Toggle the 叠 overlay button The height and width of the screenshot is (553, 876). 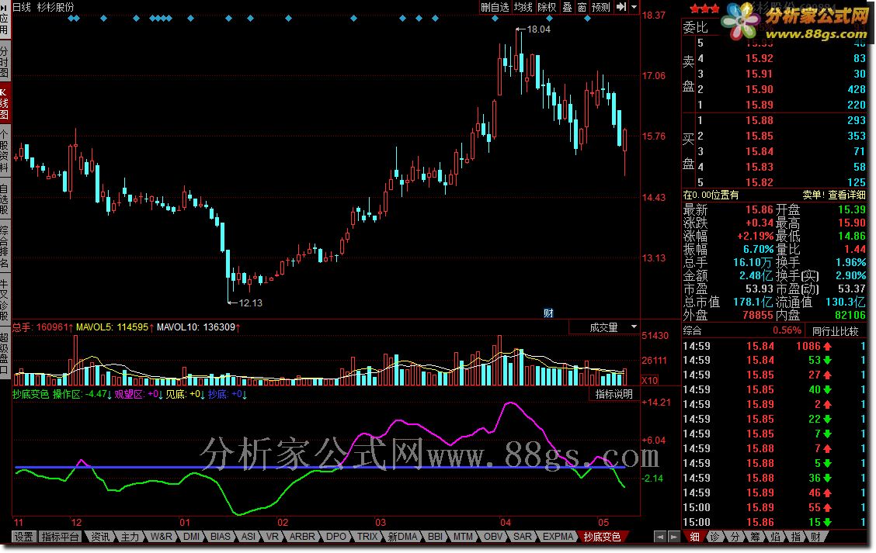click(567, 7)
